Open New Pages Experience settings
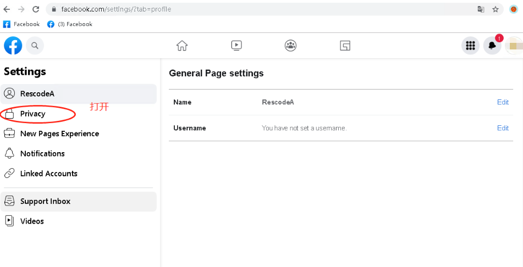 59,133
